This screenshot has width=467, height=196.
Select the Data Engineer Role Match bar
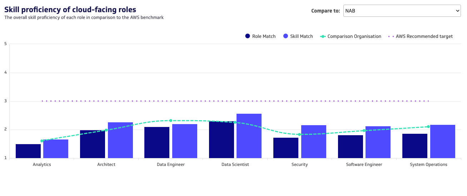[x=157, y=143]
